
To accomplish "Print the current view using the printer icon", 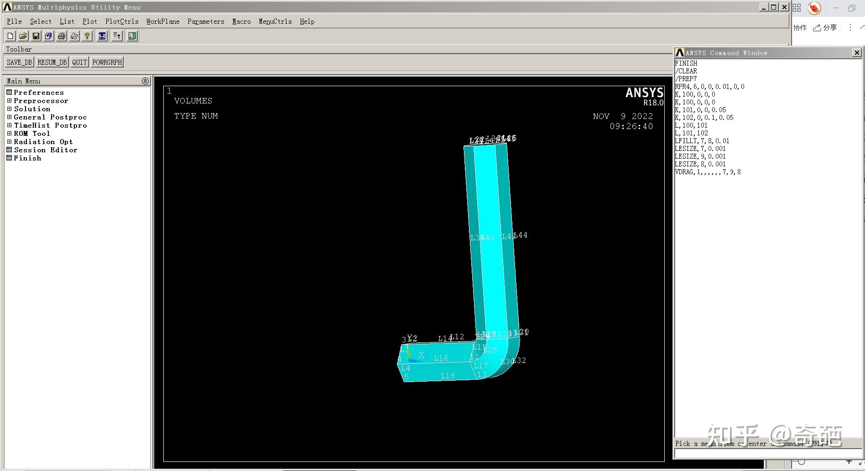I will (x=62, y=36).
